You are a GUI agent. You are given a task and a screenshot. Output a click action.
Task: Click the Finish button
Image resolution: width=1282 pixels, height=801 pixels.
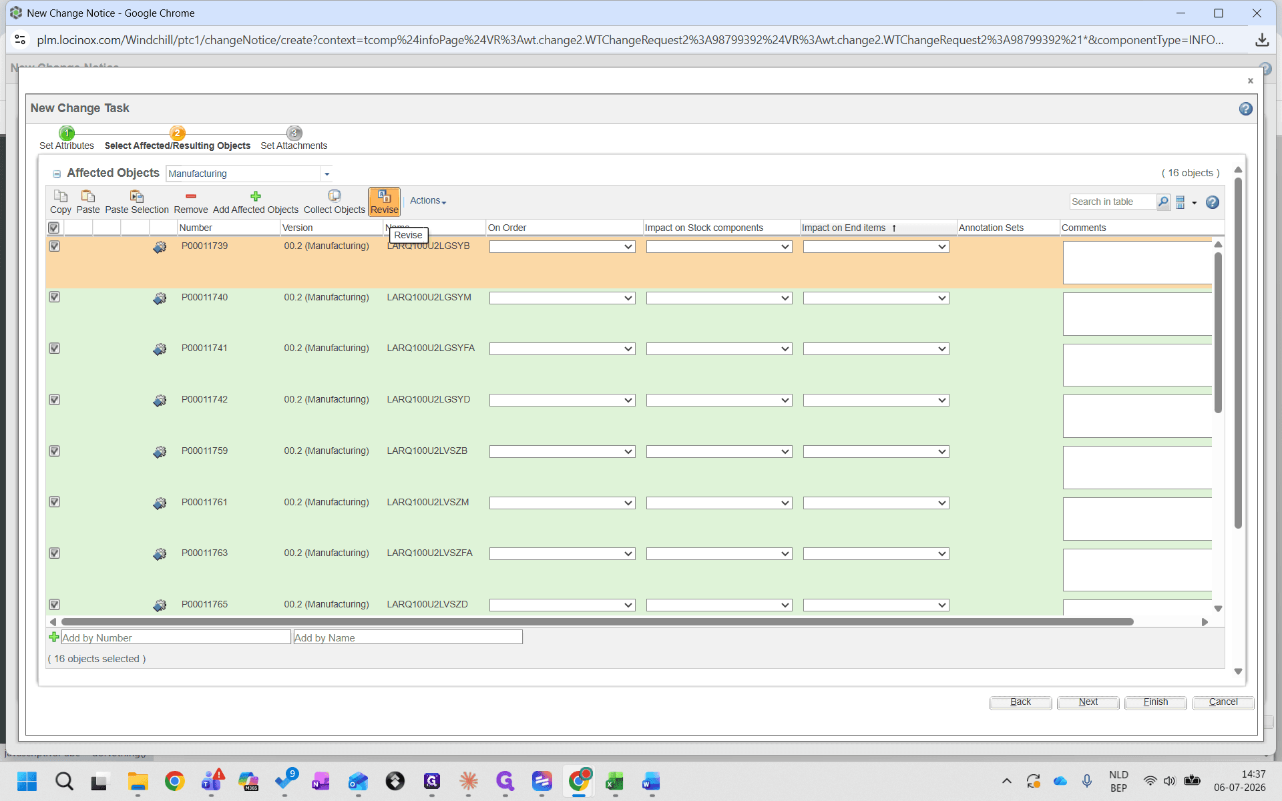pyautogui.click(x=1155, y=702)
